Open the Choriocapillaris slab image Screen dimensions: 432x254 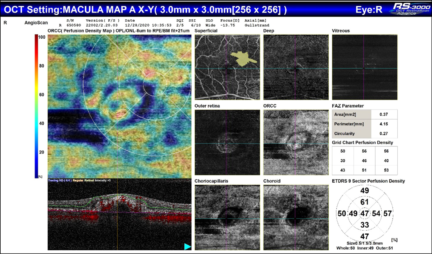227,217
